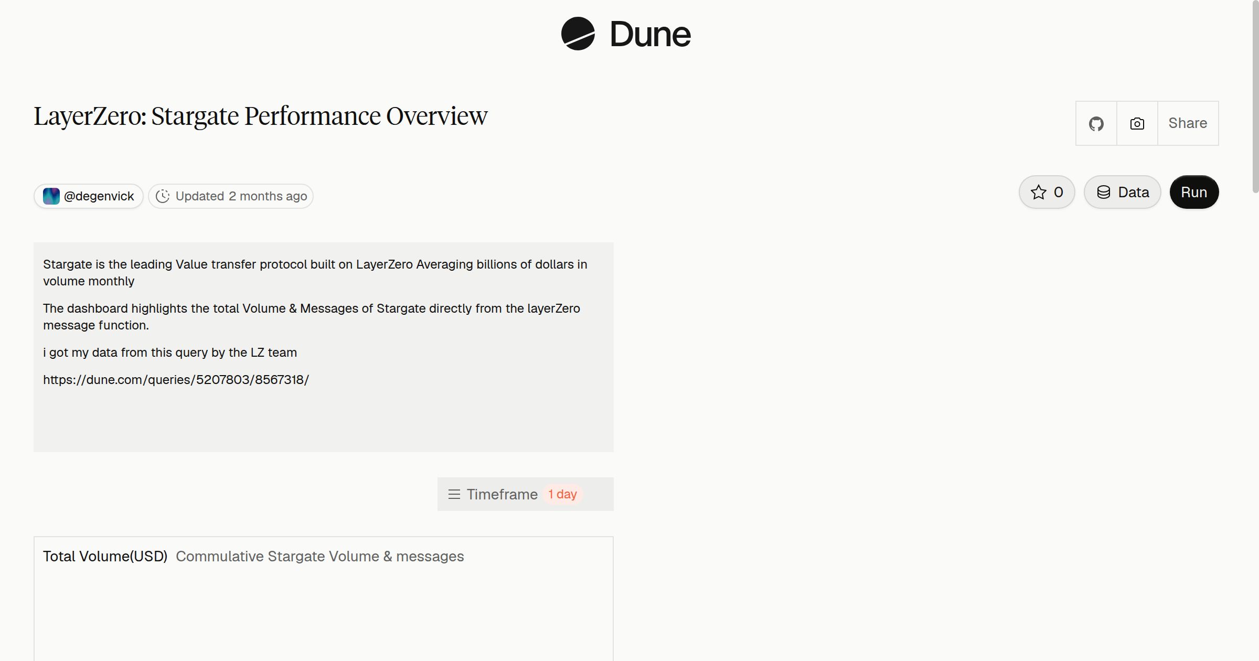This screenshot has height=661, width=1259.
Task: Click the database icon on Data button
Action: pos(1104,192)
